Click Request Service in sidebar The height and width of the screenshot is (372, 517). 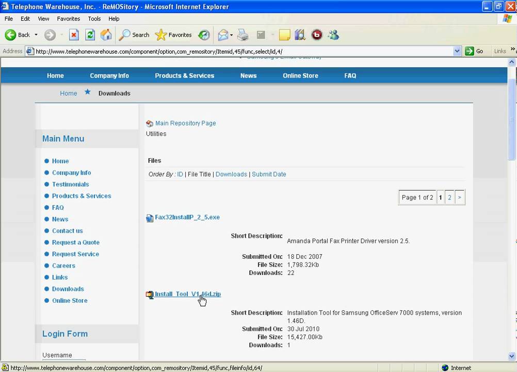(75, 254)
